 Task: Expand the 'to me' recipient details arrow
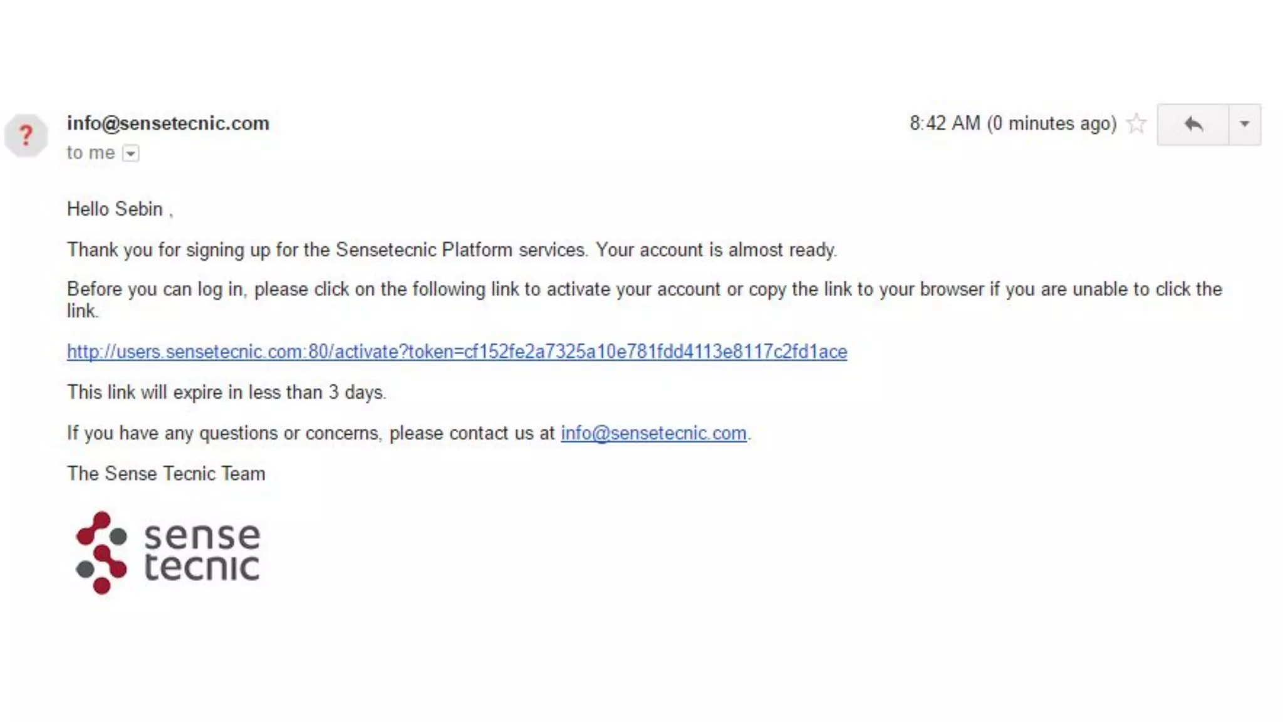(x=130, y=154)
